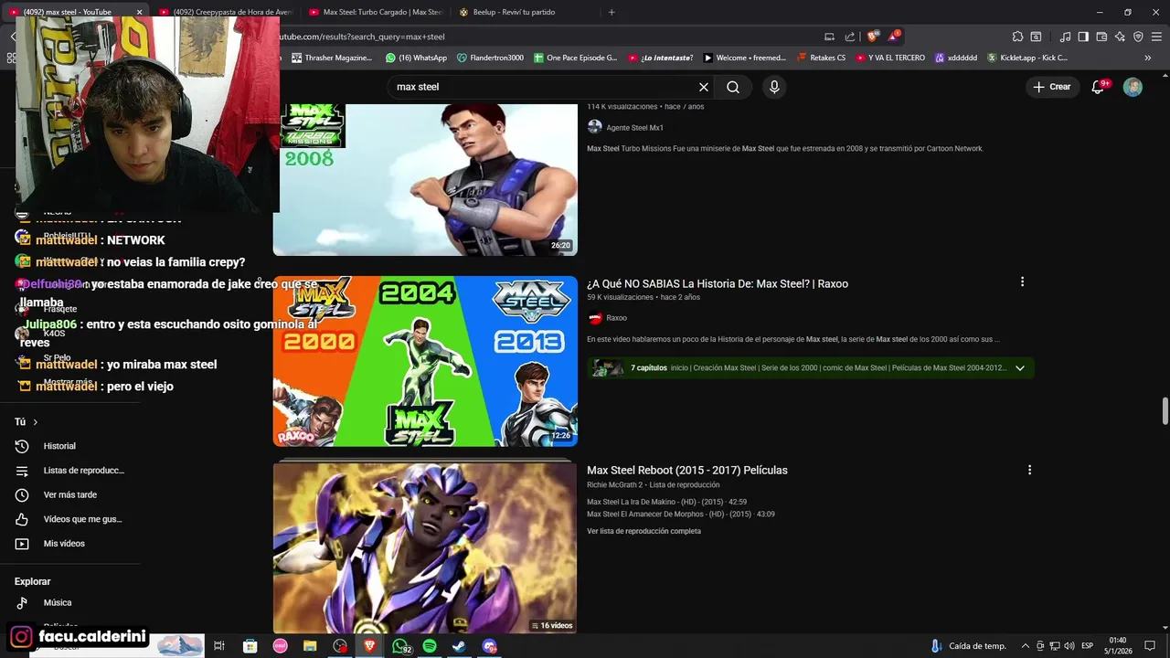Open more options for the Raxoo video
1170x658 pixels.
click(x=1022, y=282)
